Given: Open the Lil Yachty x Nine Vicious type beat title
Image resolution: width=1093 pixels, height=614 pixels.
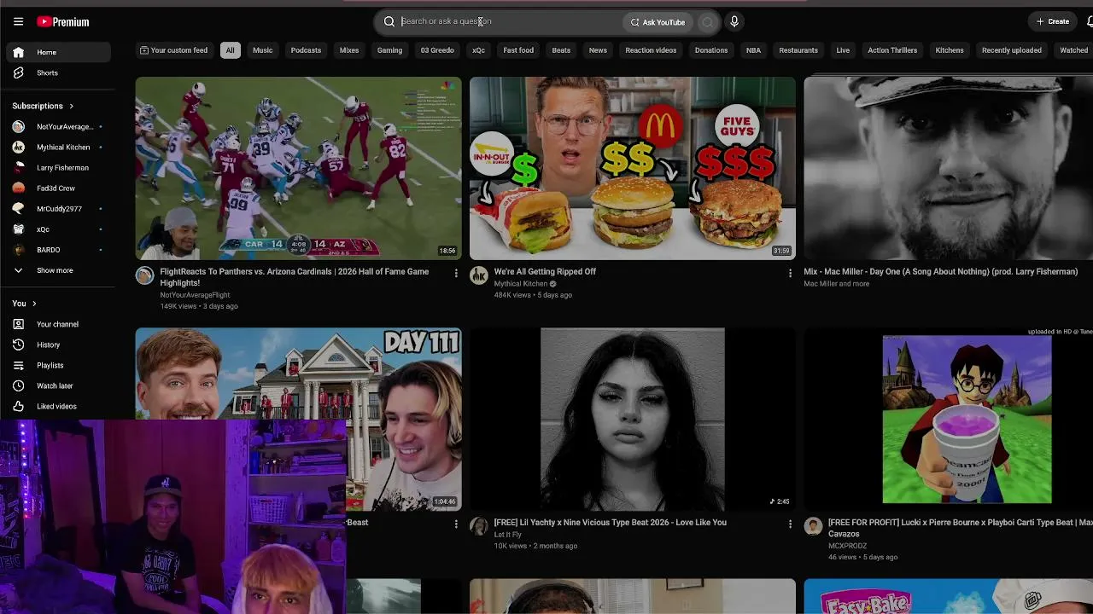Looking at the screenshot, I should pyautogui.click(x=611, y=522).
